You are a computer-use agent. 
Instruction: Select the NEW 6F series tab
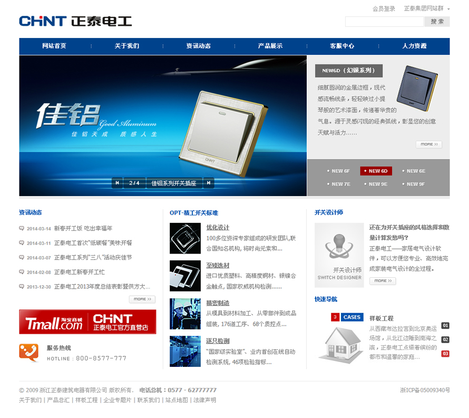tap(339, 171)
